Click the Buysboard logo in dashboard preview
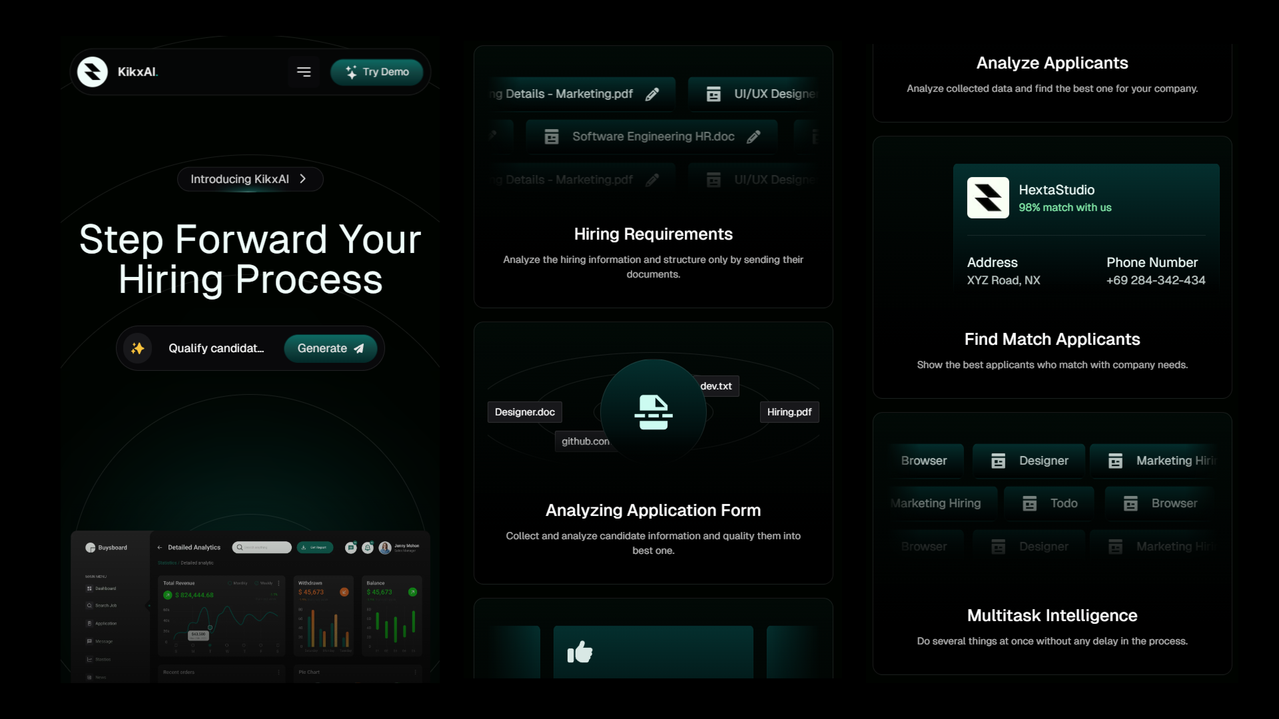 point(106,548)
